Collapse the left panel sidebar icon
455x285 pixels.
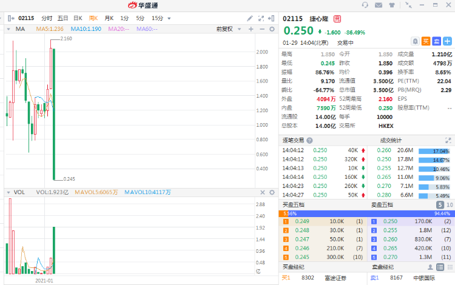click(x=10, y=18)
